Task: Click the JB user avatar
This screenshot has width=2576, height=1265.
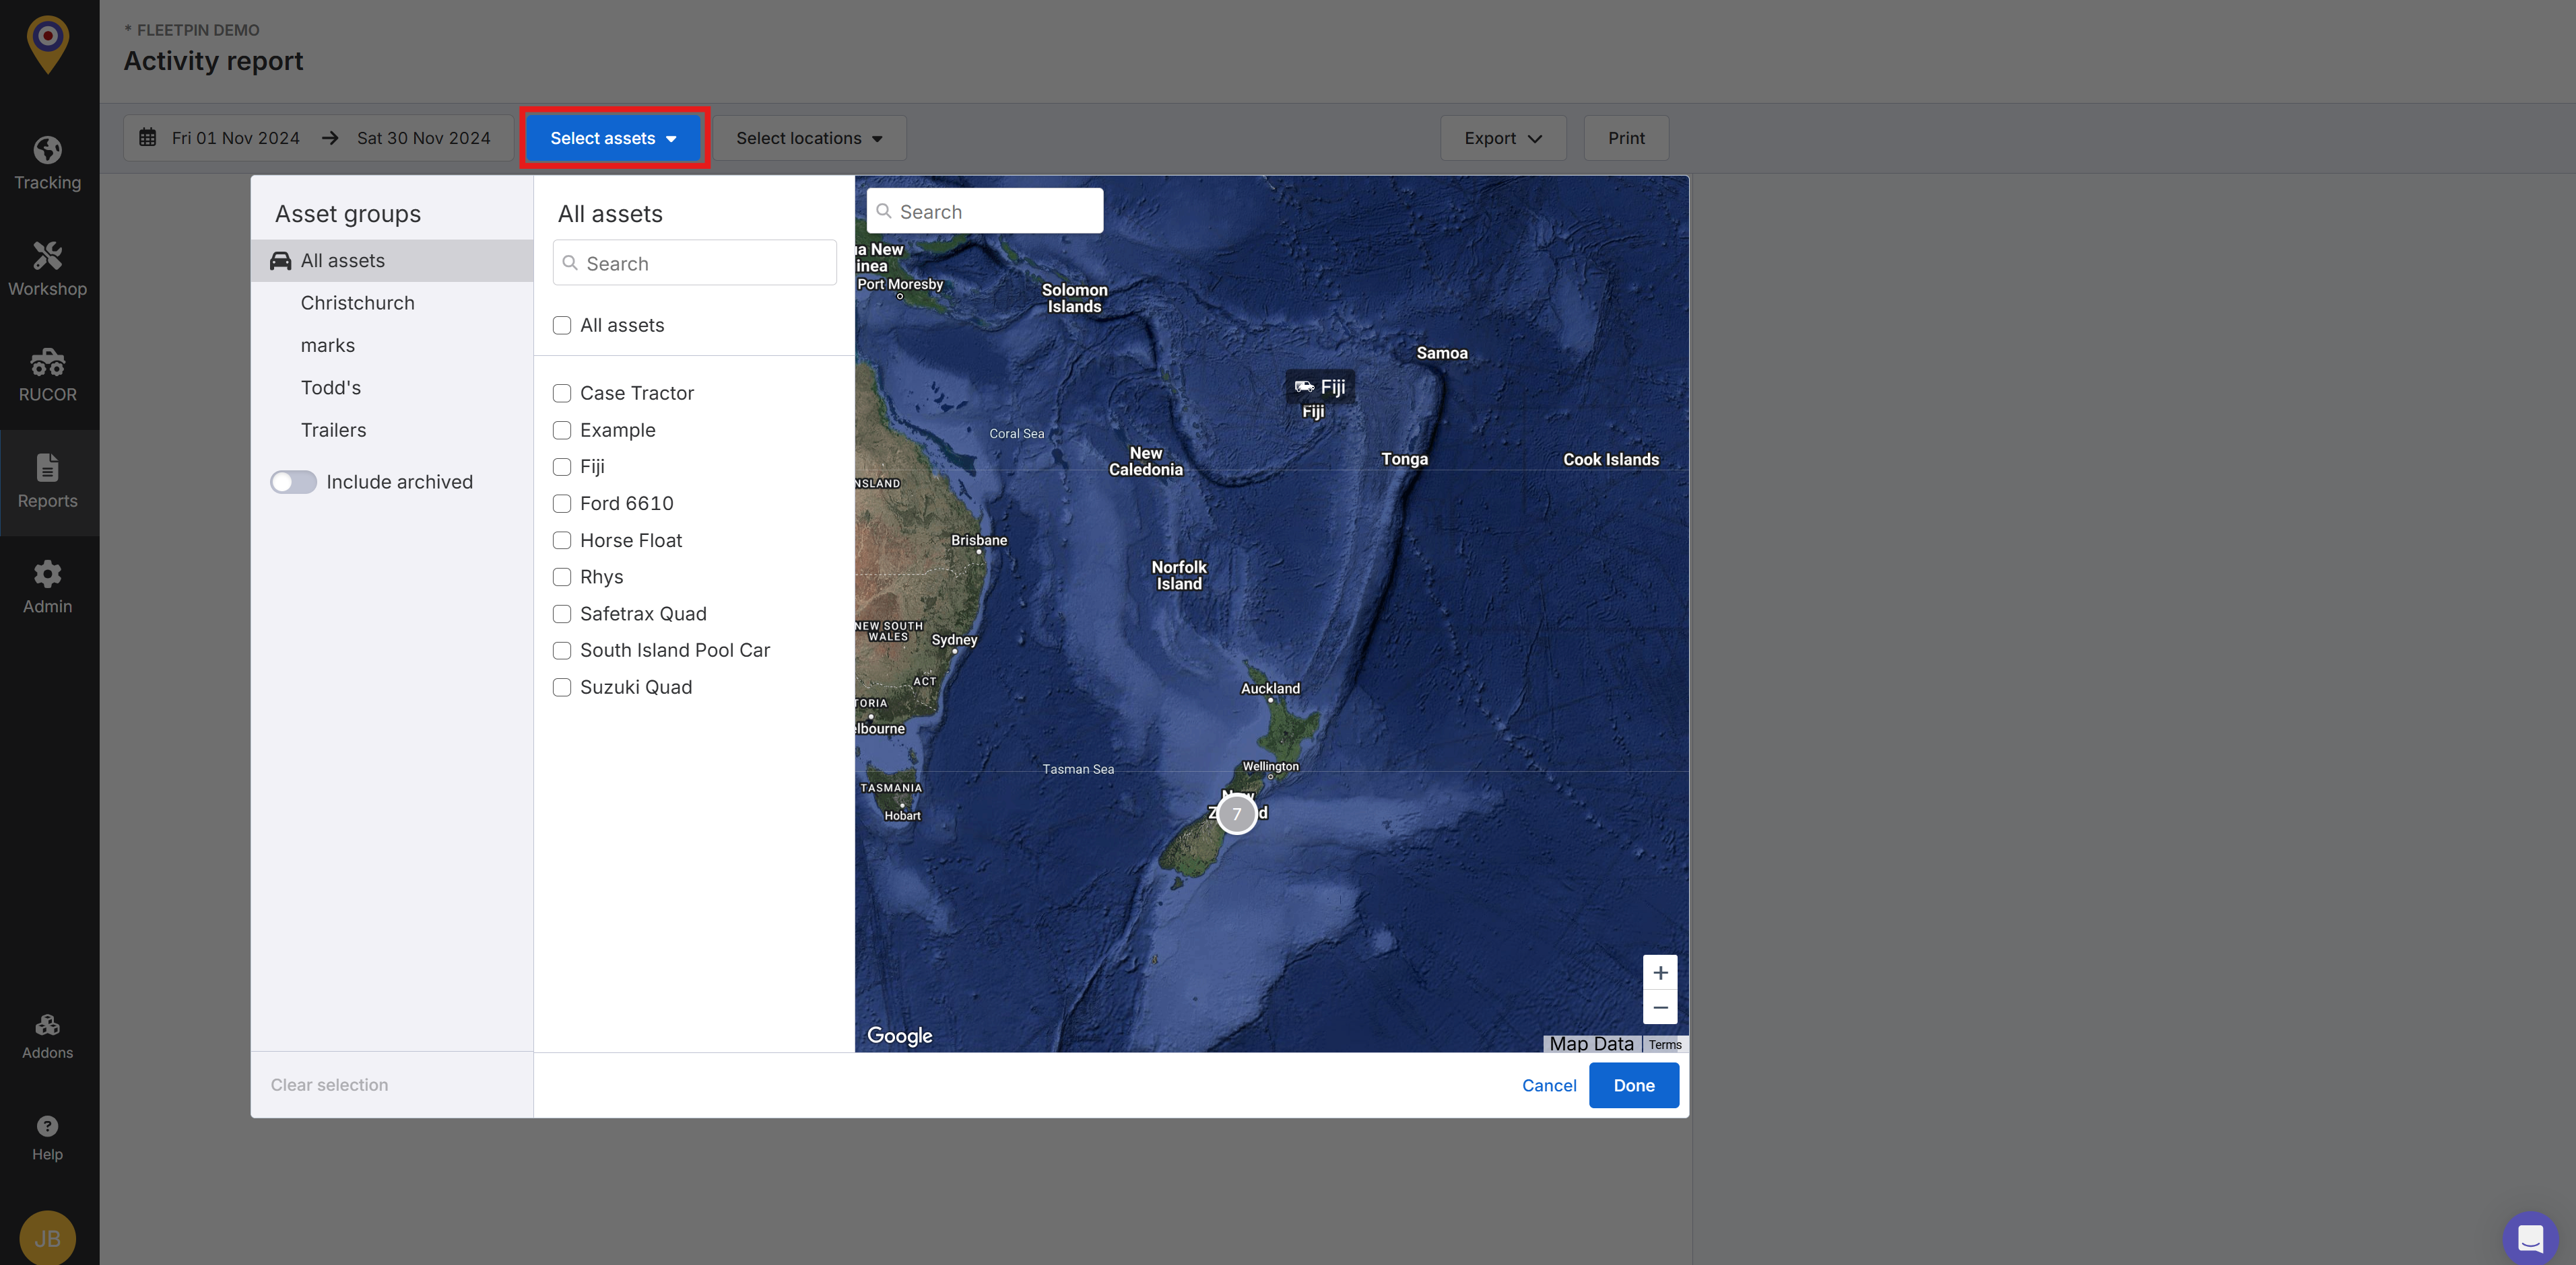Action: pos(47,1238)
